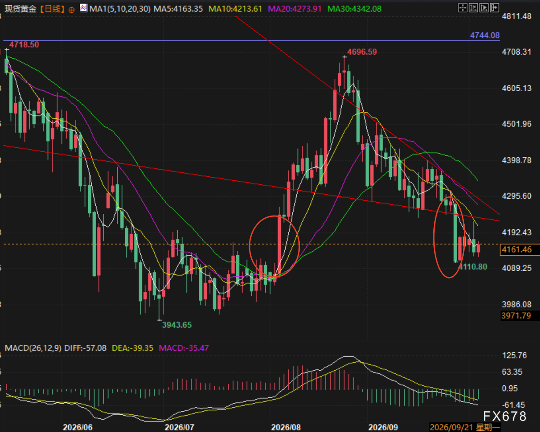This screenshot has width=540, height=432.
Task: Click the 125.76 MACD axis value
Action: click(x=514, y=355)
